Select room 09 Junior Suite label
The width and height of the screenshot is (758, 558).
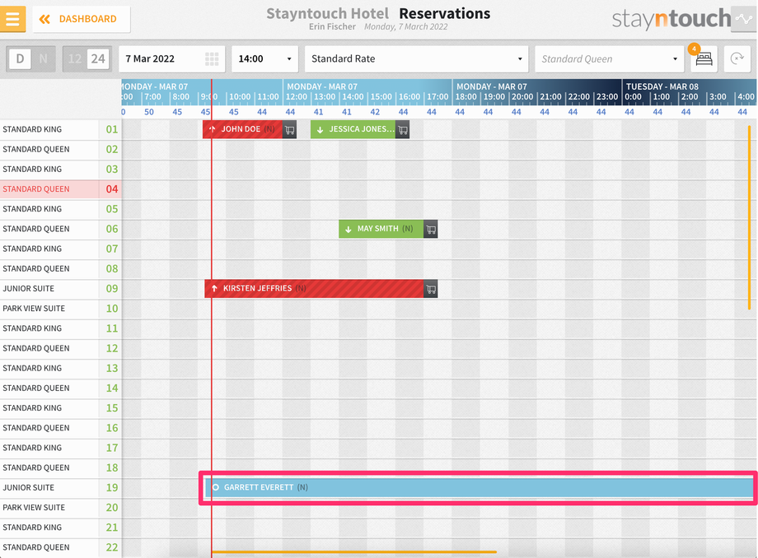click(x=29, y=289)
